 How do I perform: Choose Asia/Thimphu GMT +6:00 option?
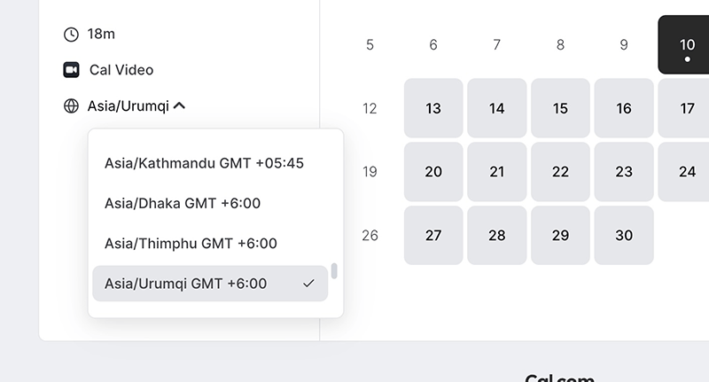point(191,243)
